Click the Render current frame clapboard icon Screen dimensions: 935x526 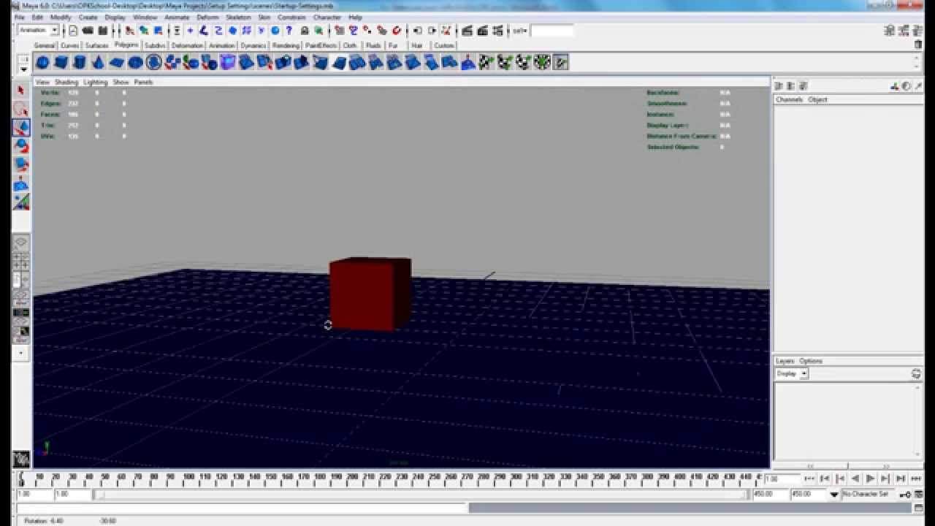(467, 31)
